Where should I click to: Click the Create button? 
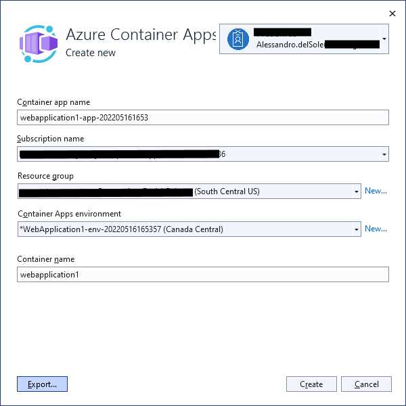[311, 384]
